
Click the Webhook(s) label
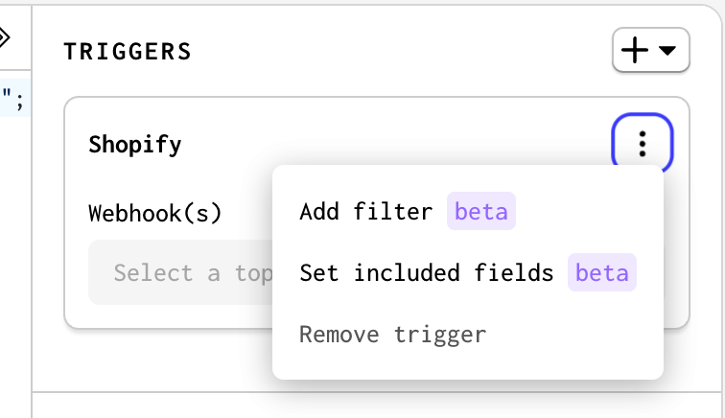pos(155,213)
